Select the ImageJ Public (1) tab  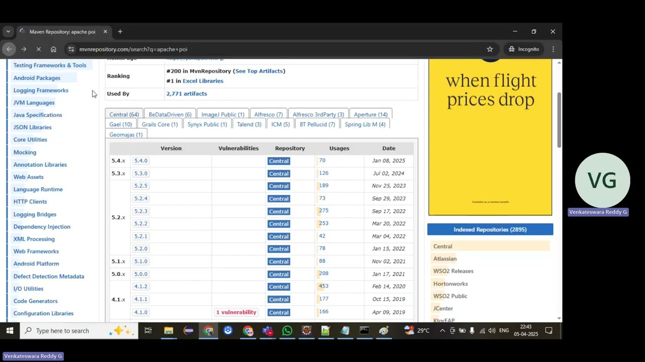pyautogui.click(x=223, y=115)
